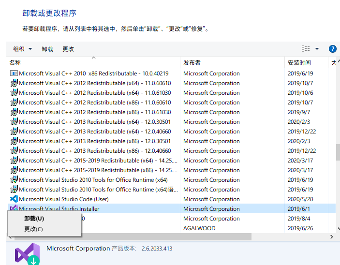Click the help question mark icon
The width and height of the screenshot is (340, 265).
pos(332,49)
